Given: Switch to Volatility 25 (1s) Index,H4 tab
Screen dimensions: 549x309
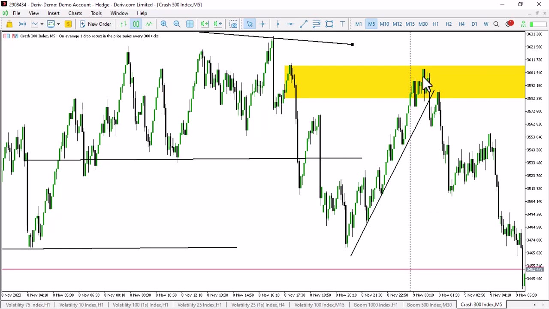Looking at the screenshot, I should (x=258, y=305).
